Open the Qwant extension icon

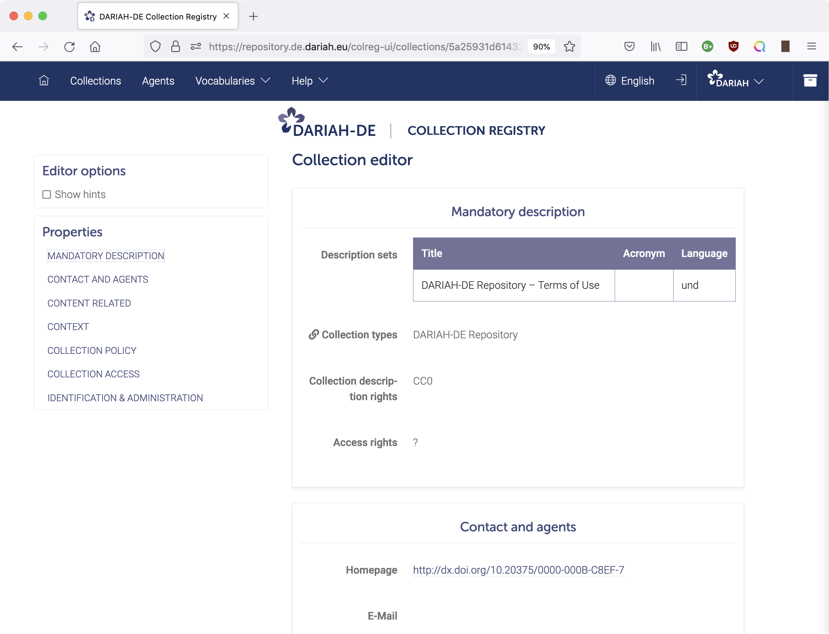[x=760, y=46]
